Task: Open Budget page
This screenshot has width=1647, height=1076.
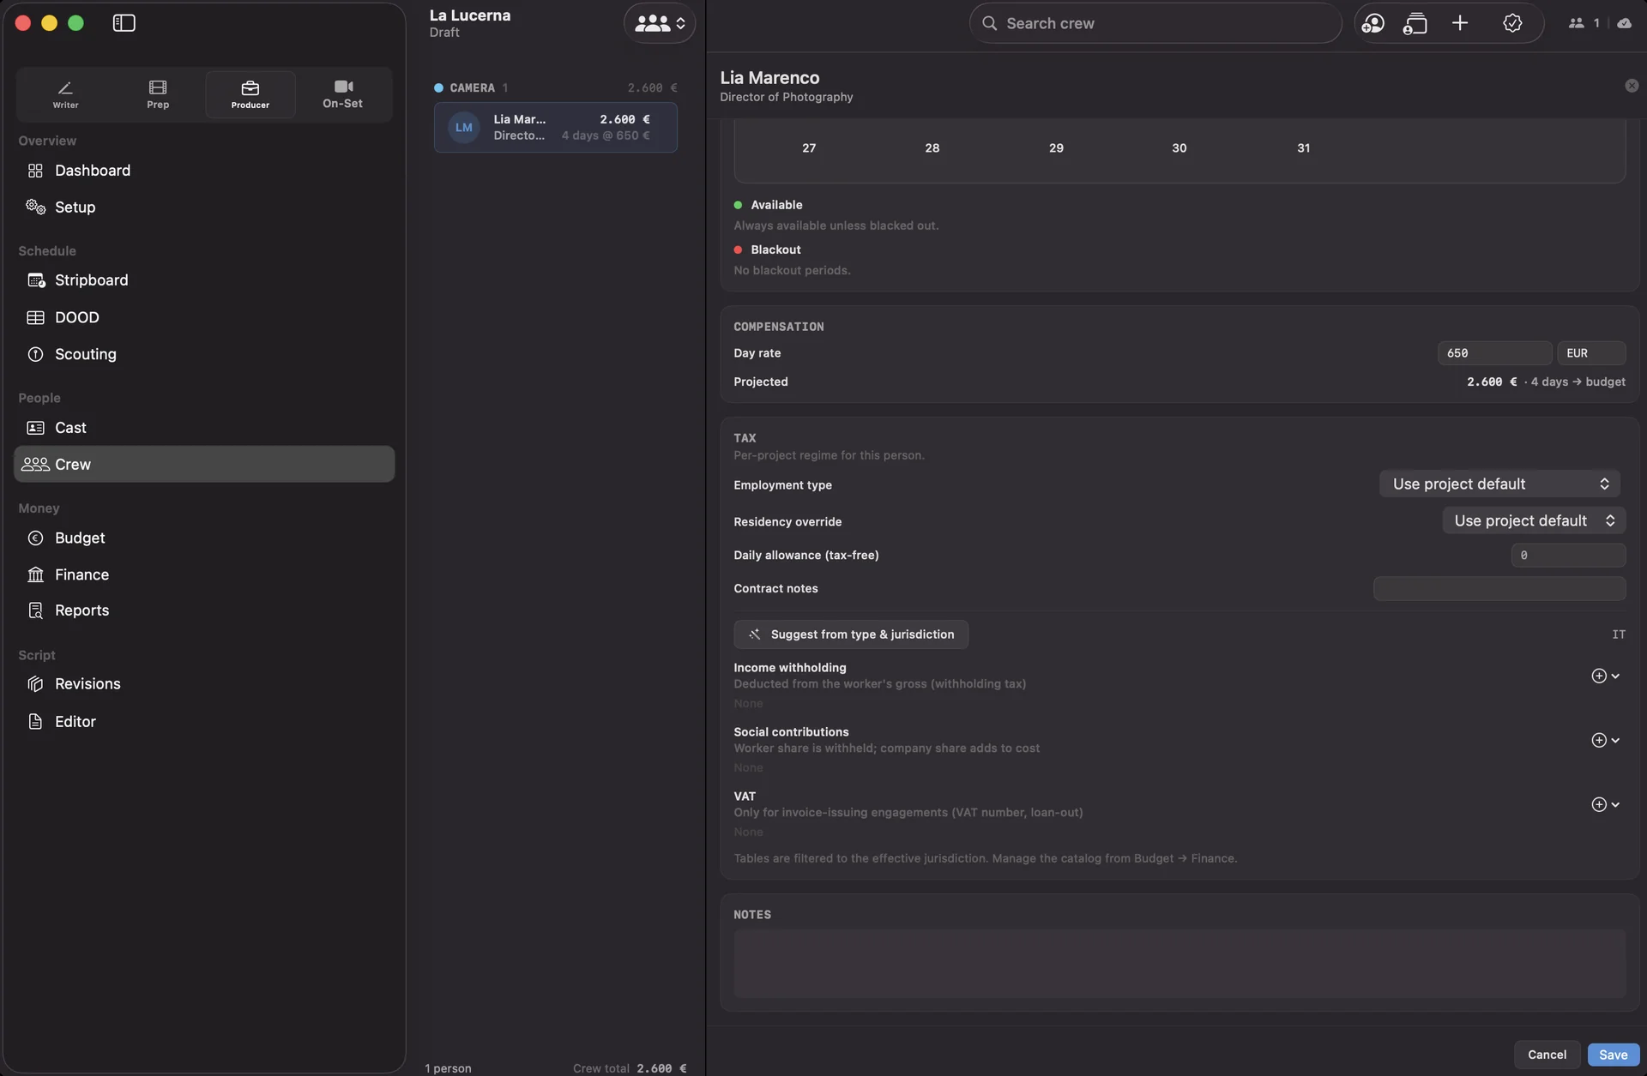Action: tap(204, 538)
